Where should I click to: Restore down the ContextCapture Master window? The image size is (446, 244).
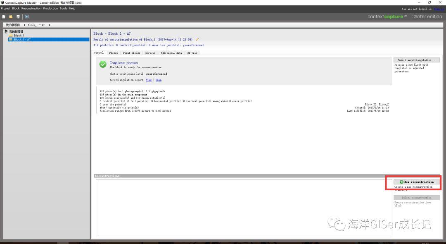tap(429, 2)
